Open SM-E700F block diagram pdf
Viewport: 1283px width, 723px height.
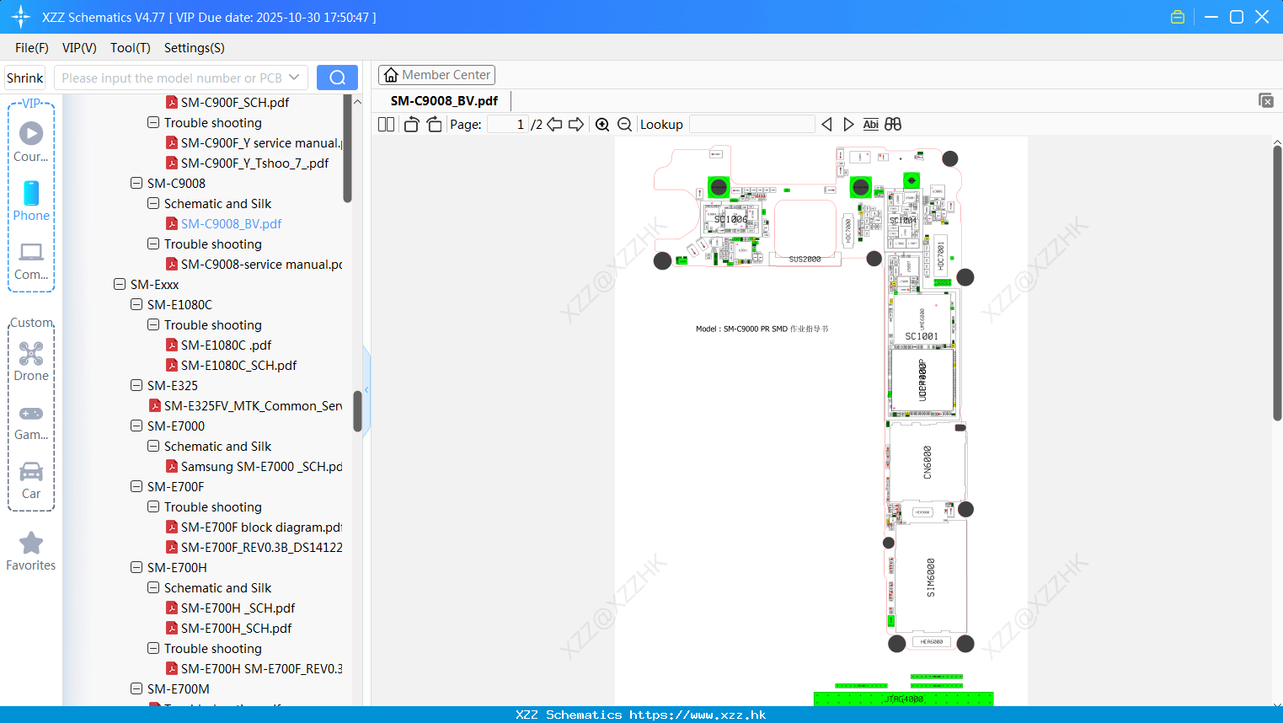pos(254,527)
